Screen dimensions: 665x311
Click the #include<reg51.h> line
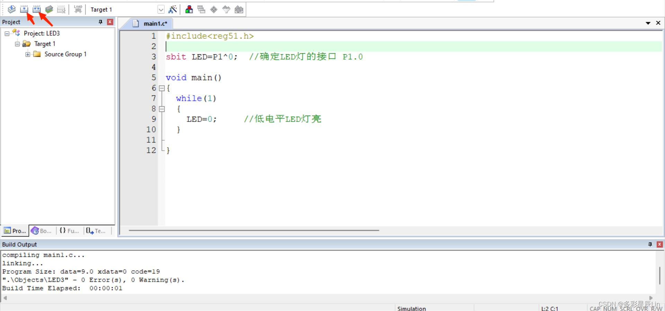click(210, 36)
